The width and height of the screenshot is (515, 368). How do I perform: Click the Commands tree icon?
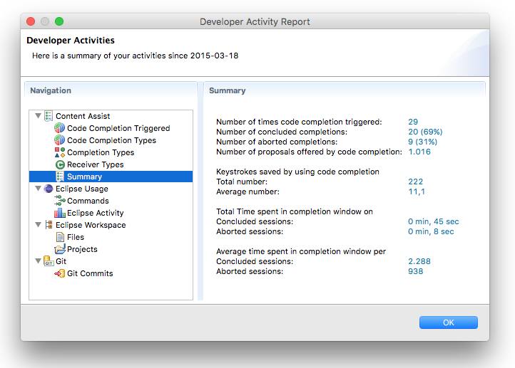tap(60, 201)
